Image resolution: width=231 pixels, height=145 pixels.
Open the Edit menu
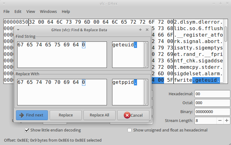18,11
